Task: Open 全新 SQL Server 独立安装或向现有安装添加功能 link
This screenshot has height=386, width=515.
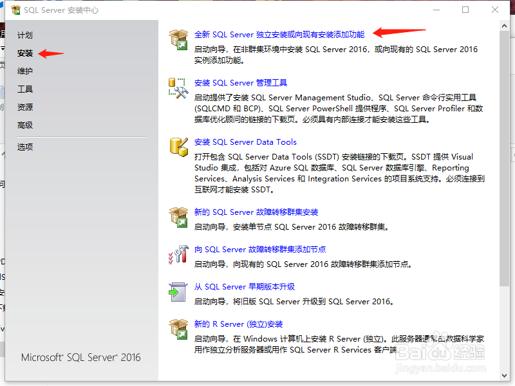Action: point(279,35)
